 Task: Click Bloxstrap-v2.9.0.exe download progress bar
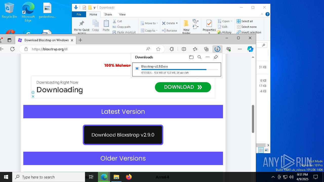click(180, 70)
